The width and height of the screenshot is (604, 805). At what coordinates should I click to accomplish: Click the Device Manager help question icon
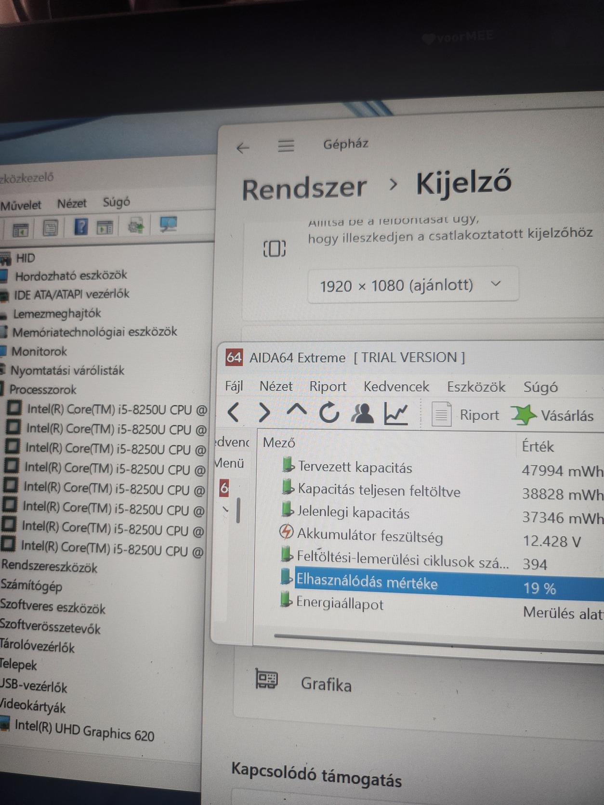pos(81,226)
